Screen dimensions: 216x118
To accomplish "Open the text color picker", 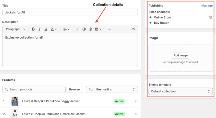I will [54, 29].
